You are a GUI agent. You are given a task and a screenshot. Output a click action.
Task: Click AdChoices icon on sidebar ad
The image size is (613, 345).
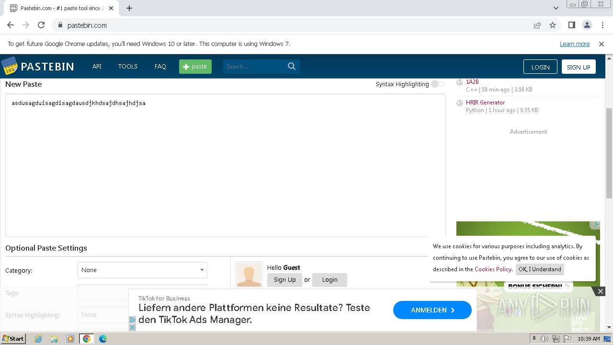pyautogui.click(x=597, y=224)
